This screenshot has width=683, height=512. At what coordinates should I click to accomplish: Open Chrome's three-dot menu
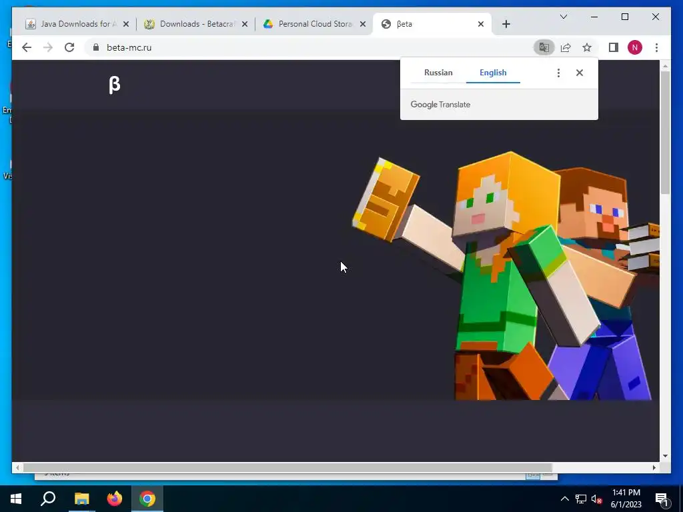656,47
